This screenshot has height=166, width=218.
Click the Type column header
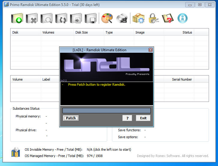[x=119, y=32]
